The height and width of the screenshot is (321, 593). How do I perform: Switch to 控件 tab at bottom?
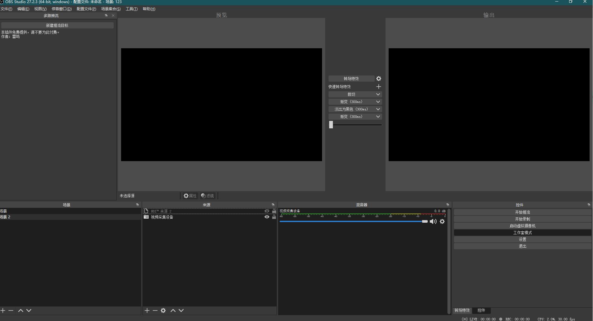pyautogui.click(x=481, y=310)
